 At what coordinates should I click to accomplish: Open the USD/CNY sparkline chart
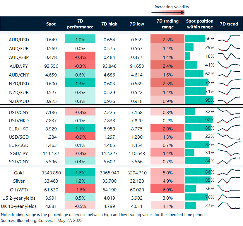point(229,112)
